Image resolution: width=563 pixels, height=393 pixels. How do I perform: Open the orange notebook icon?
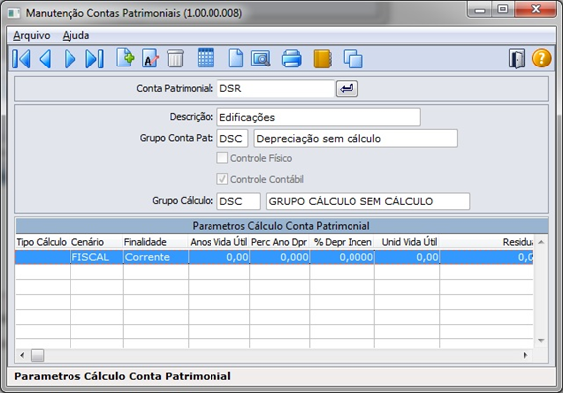tap(322, 59)
